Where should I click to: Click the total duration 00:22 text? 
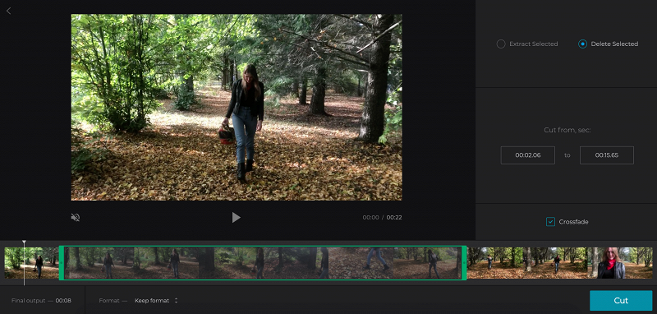394,218
